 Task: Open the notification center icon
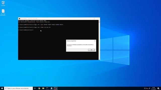158,88
